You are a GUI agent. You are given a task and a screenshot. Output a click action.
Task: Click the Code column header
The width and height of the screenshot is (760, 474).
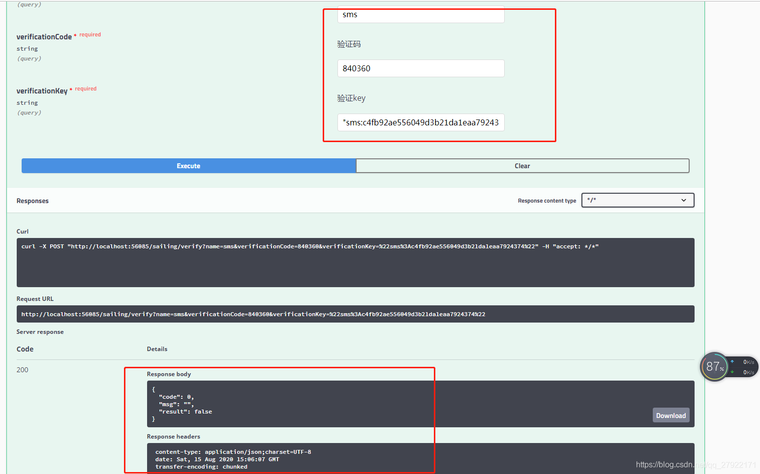click(x=25, y=349)
